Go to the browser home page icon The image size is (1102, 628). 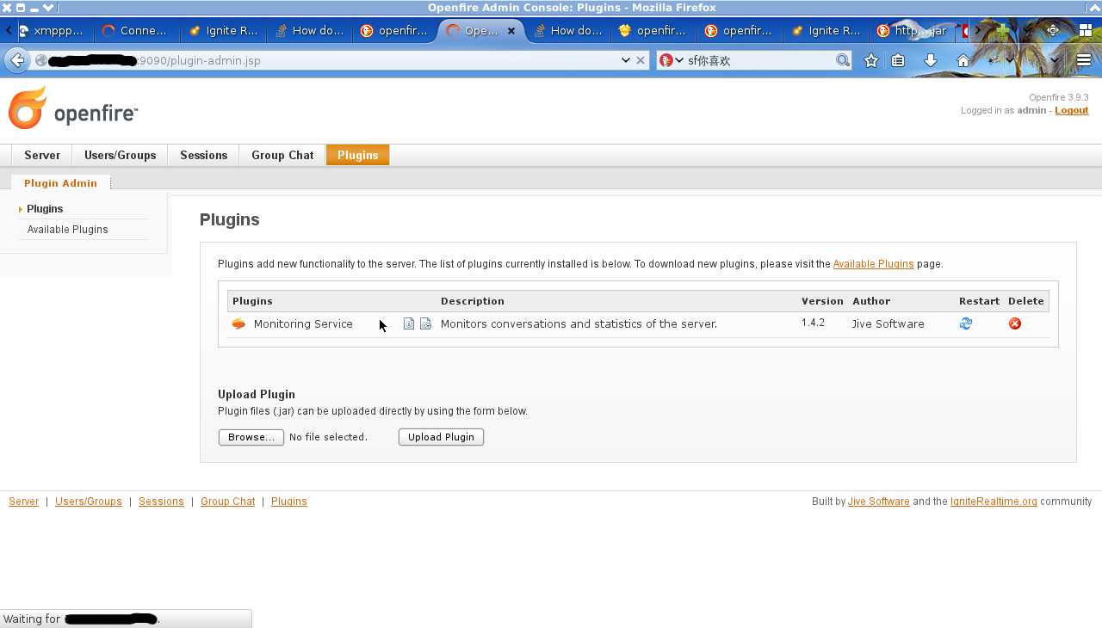963,60
